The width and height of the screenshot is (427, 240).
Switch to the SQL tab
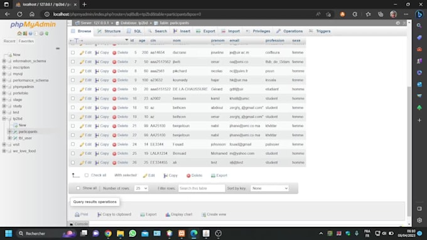point(134,31)
